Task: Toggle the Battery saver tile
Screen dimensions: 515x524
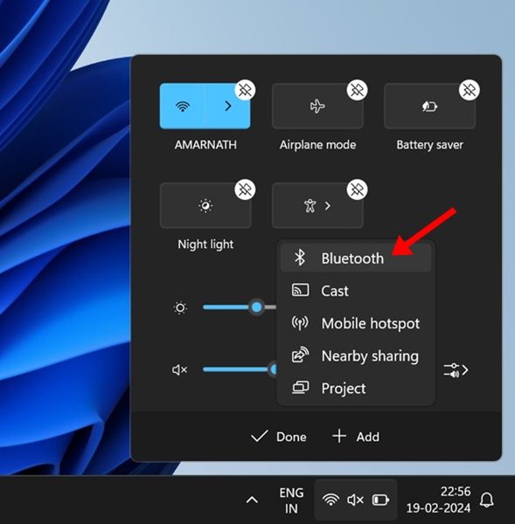Action: pos(429,107)
